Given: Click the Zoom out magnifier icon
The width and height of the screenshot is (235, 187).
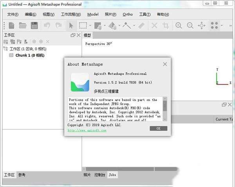Looking at the screenshot, I should 190,25.
